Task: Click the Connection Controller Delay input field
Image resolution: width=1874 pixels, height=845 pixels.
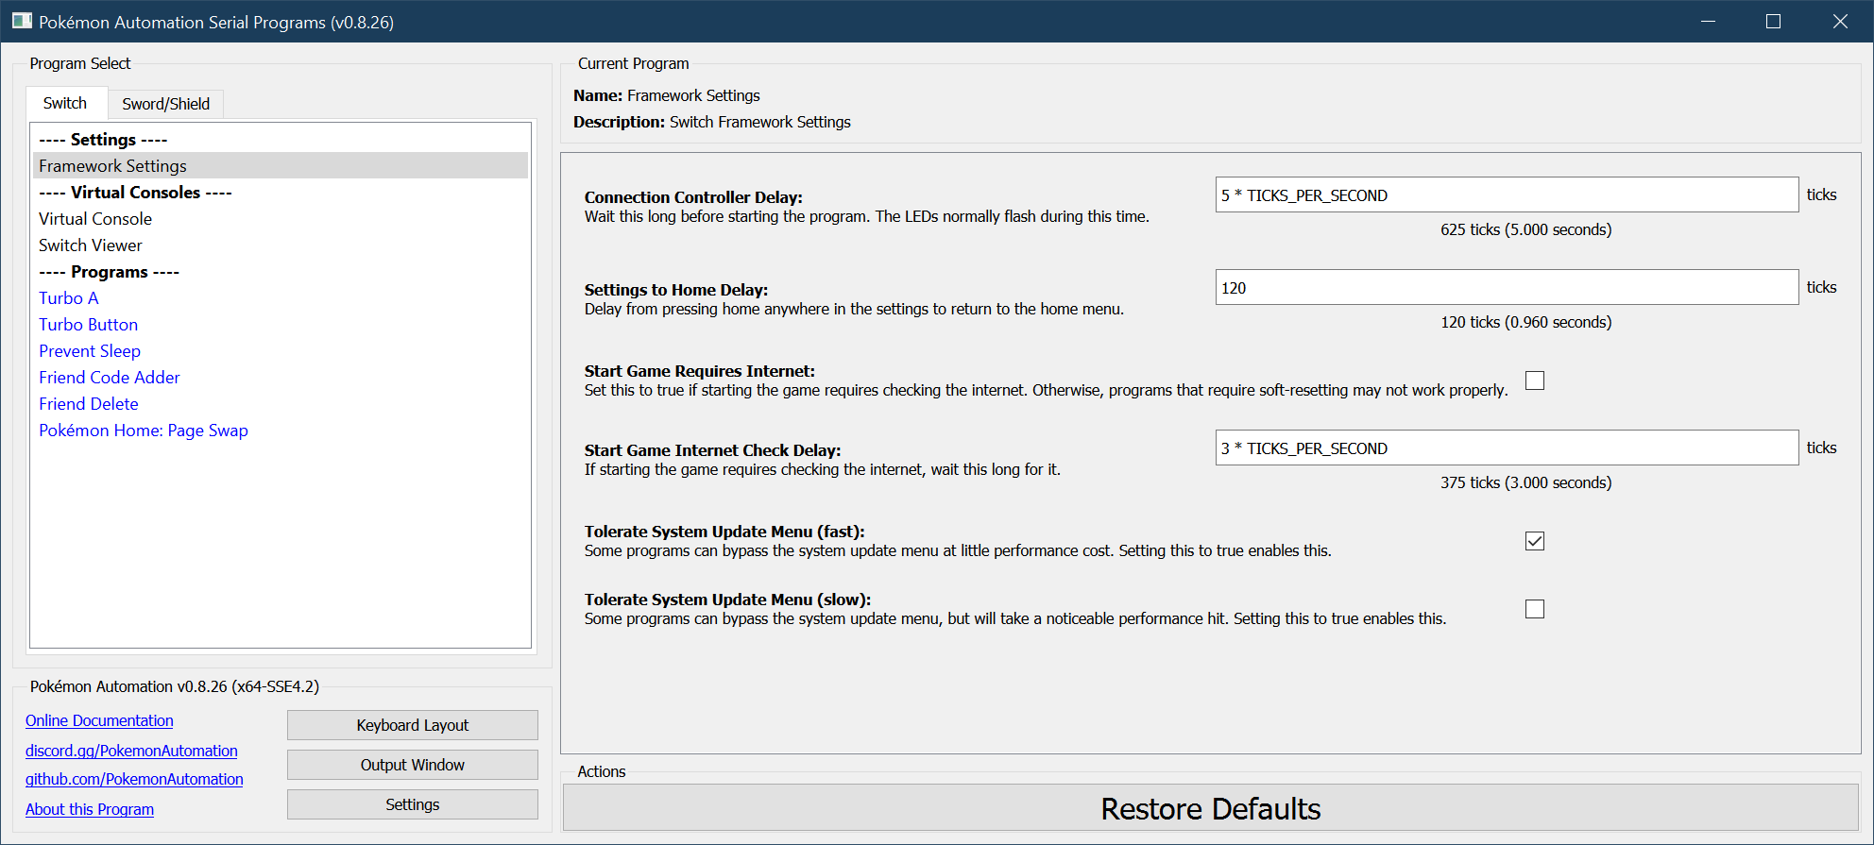Action: pyautogui.click(x=1506, y=195)
